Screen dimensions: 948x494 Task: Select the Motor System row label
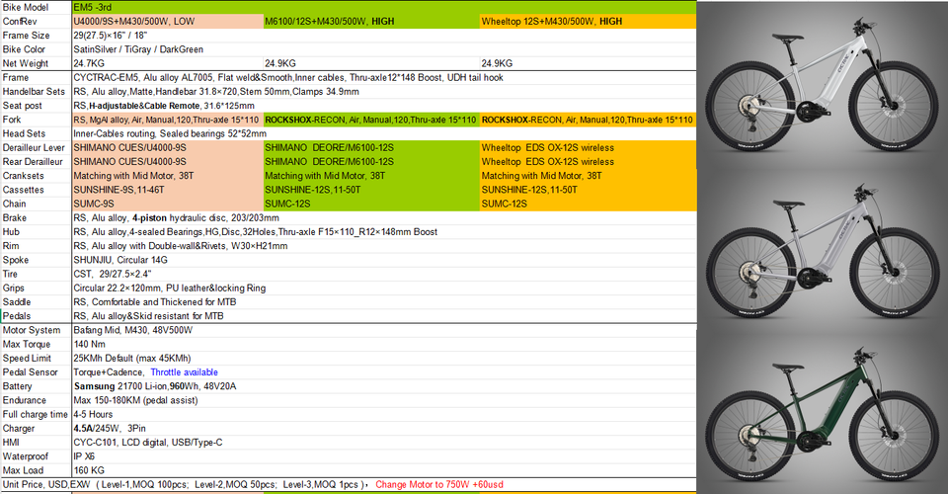click(x=36, y=330)
